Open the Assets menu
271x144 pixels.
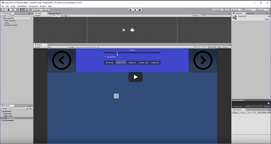pyautogui.click(x=13, y=6)
